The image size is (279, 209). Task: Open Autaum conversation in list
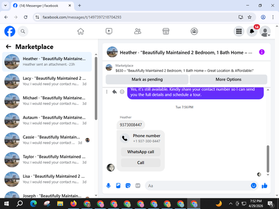(x=47, y=120)
